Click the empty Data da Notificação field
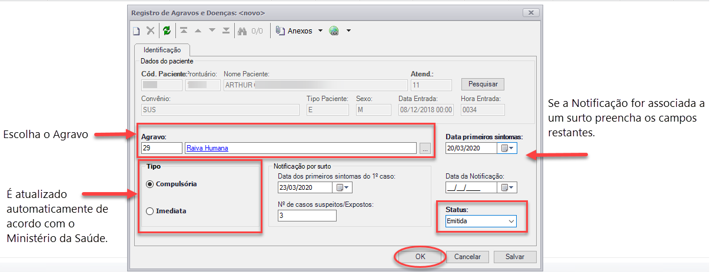The height and width of the screenshot is (272, 728). point(472,188)
